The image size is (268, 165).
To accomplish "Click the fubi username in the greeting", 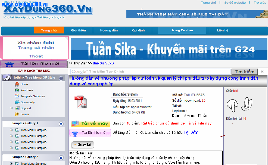I will pos(49,43).
